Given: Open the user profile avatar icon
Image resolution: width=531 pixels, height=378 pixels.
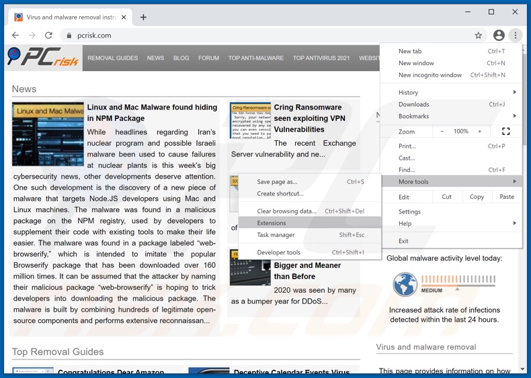Looking at the screenshot, I should [x=499, y=36].
